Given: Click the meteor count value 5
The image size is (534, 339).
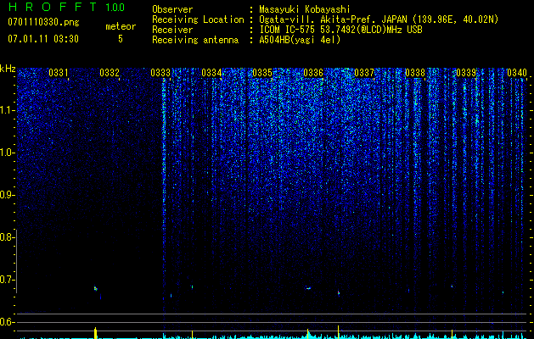Looking at the screenshot, I should [121, 39].
